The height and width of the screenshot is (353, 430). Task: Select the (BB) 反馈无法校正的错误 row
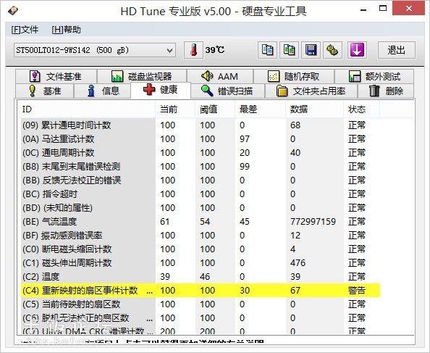[x=201, y=180]
